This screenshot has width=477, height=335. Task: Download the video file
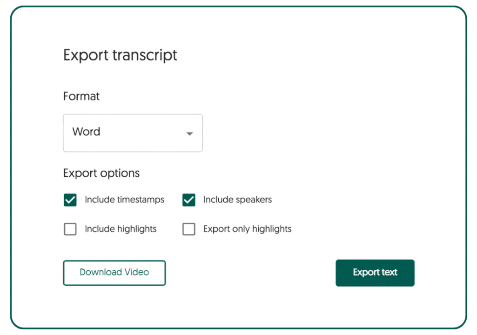click(114, 273)
